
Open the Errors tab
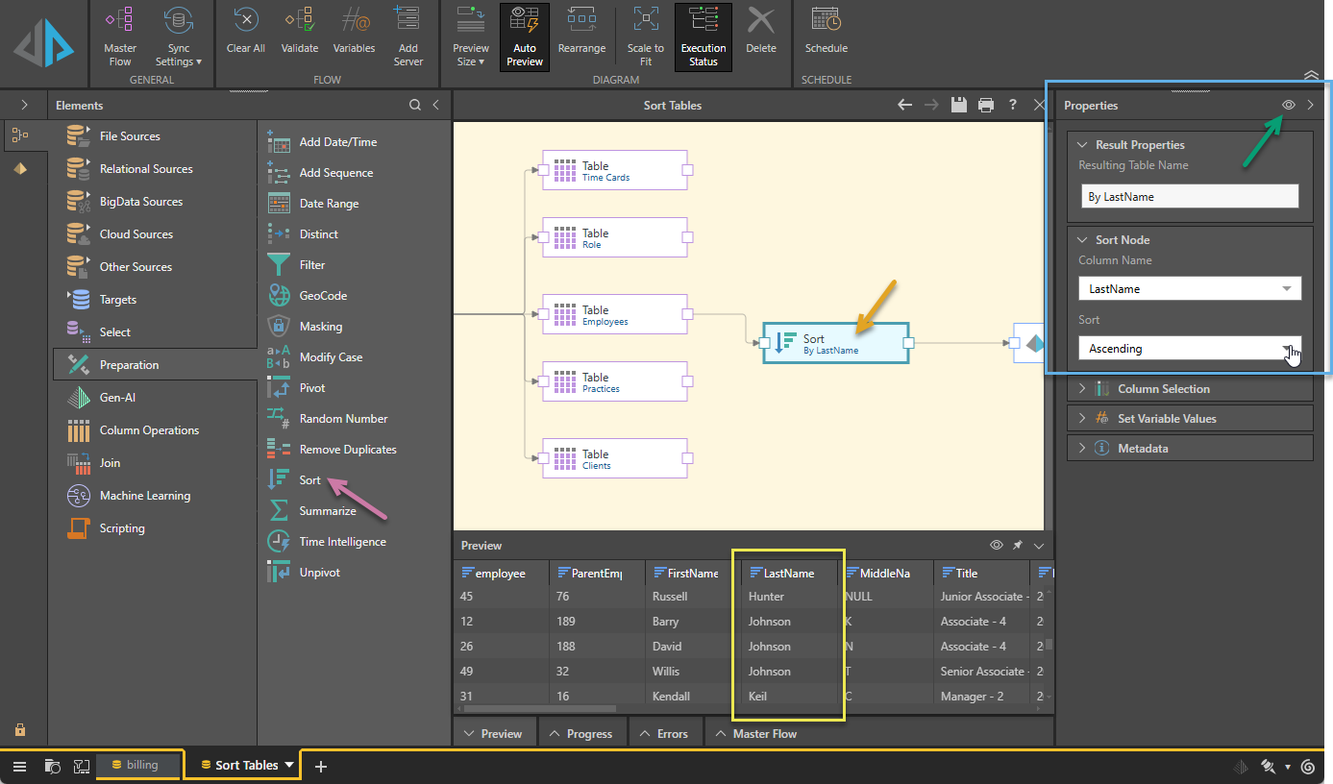point(665,734)
